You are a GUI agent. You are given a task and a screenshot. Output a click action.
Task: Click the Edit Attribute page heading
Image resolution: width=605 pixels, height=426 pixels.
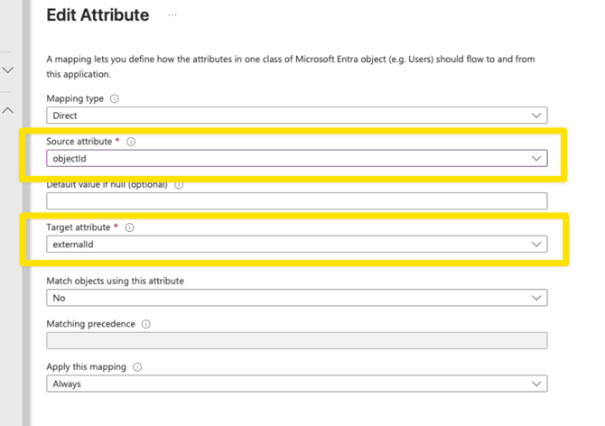pos(98,15)
